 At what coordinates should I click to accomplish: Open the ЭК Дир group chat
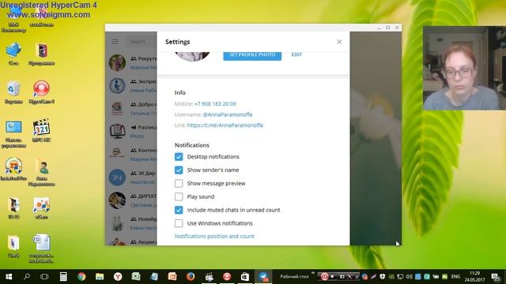(x=131, y=177)
